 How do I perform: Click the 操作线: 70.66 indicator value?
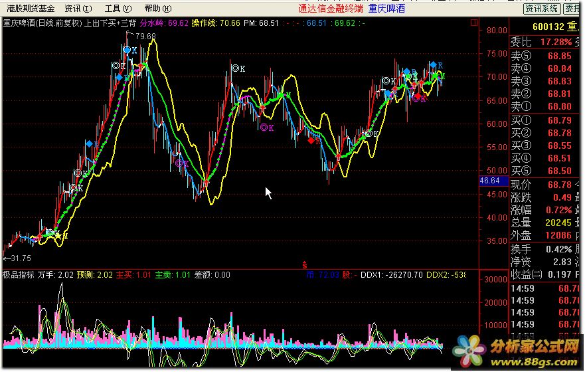pos(216,23)
